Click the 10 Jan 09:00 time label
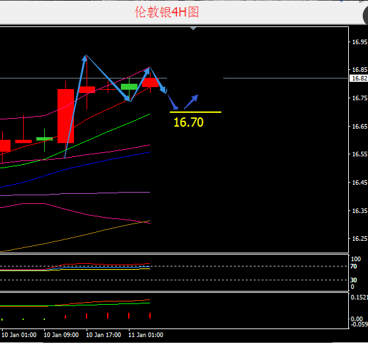 click(61, 335)
